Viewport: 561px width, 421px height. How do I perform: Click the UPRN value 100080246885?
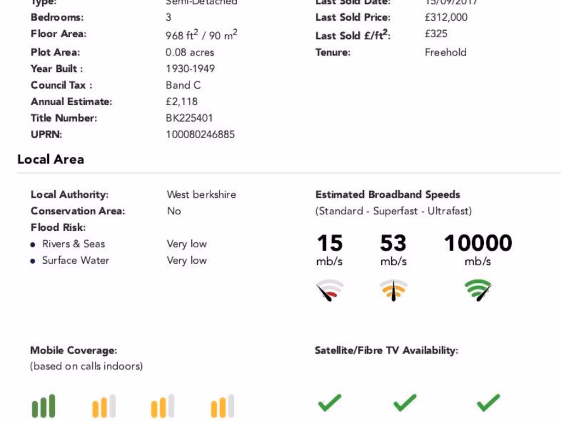(x=200, y=134)
